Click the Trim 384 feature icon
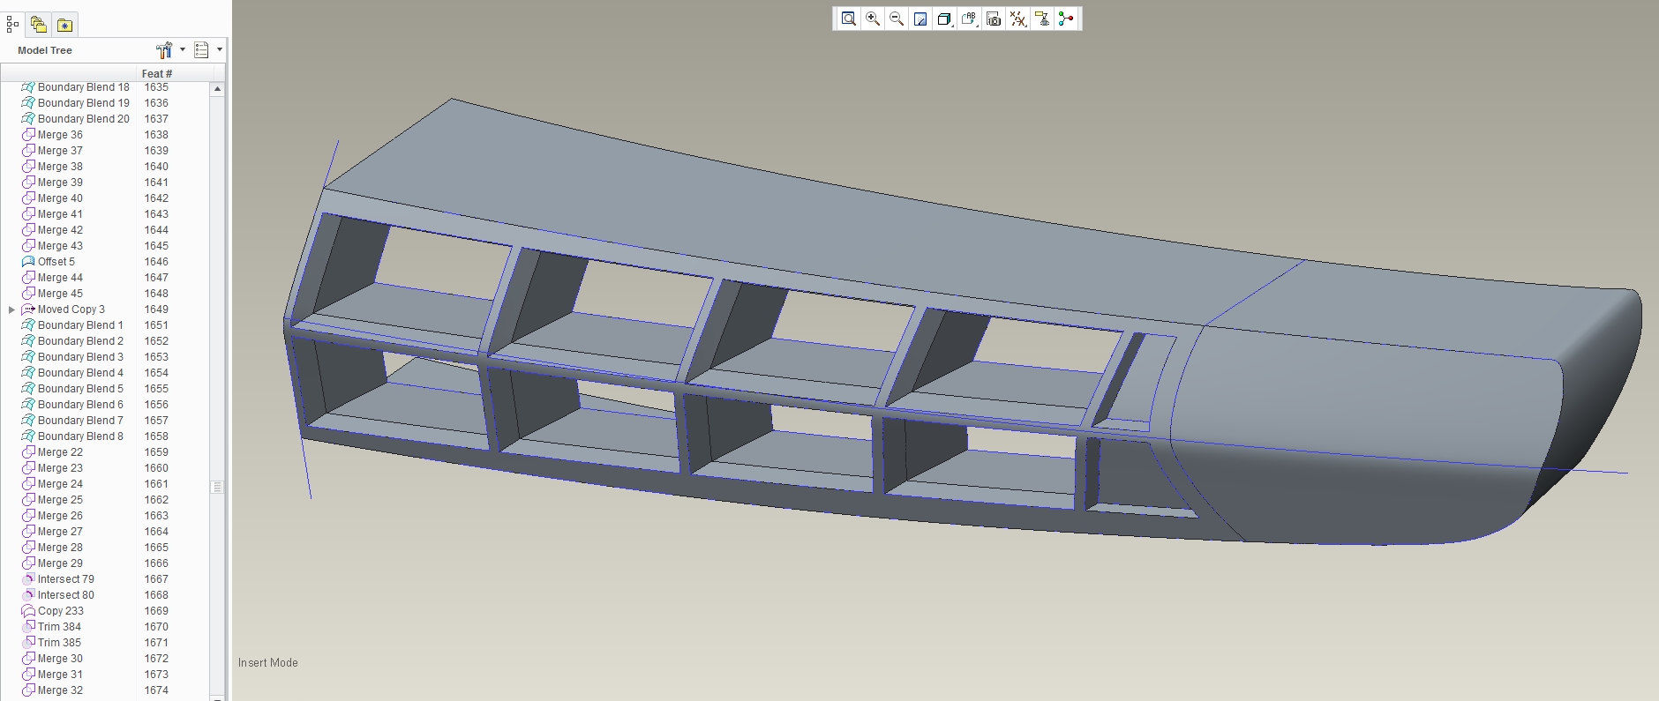Image resolution: width=1659 pixels, height=701 pixels. (x=28, y=627)
